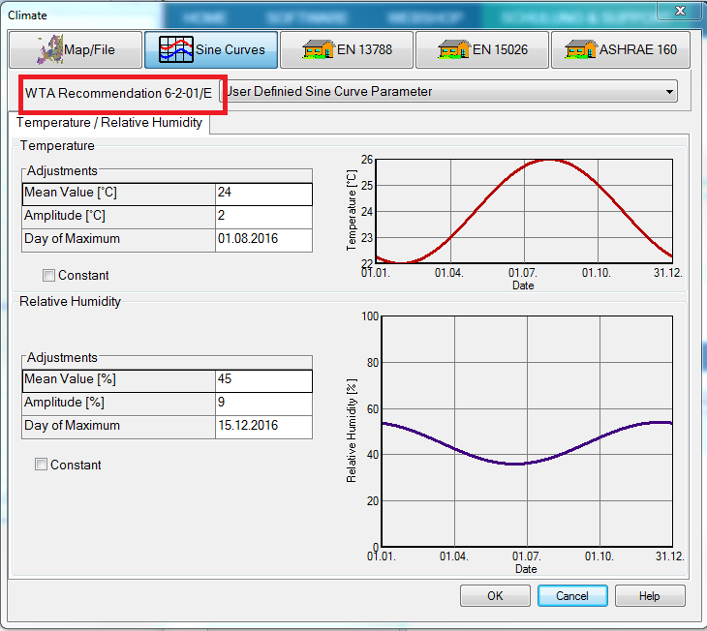Click the humidity Mean Value field
The width and height of the screenshot is (707, 631).
click(263, 379)
